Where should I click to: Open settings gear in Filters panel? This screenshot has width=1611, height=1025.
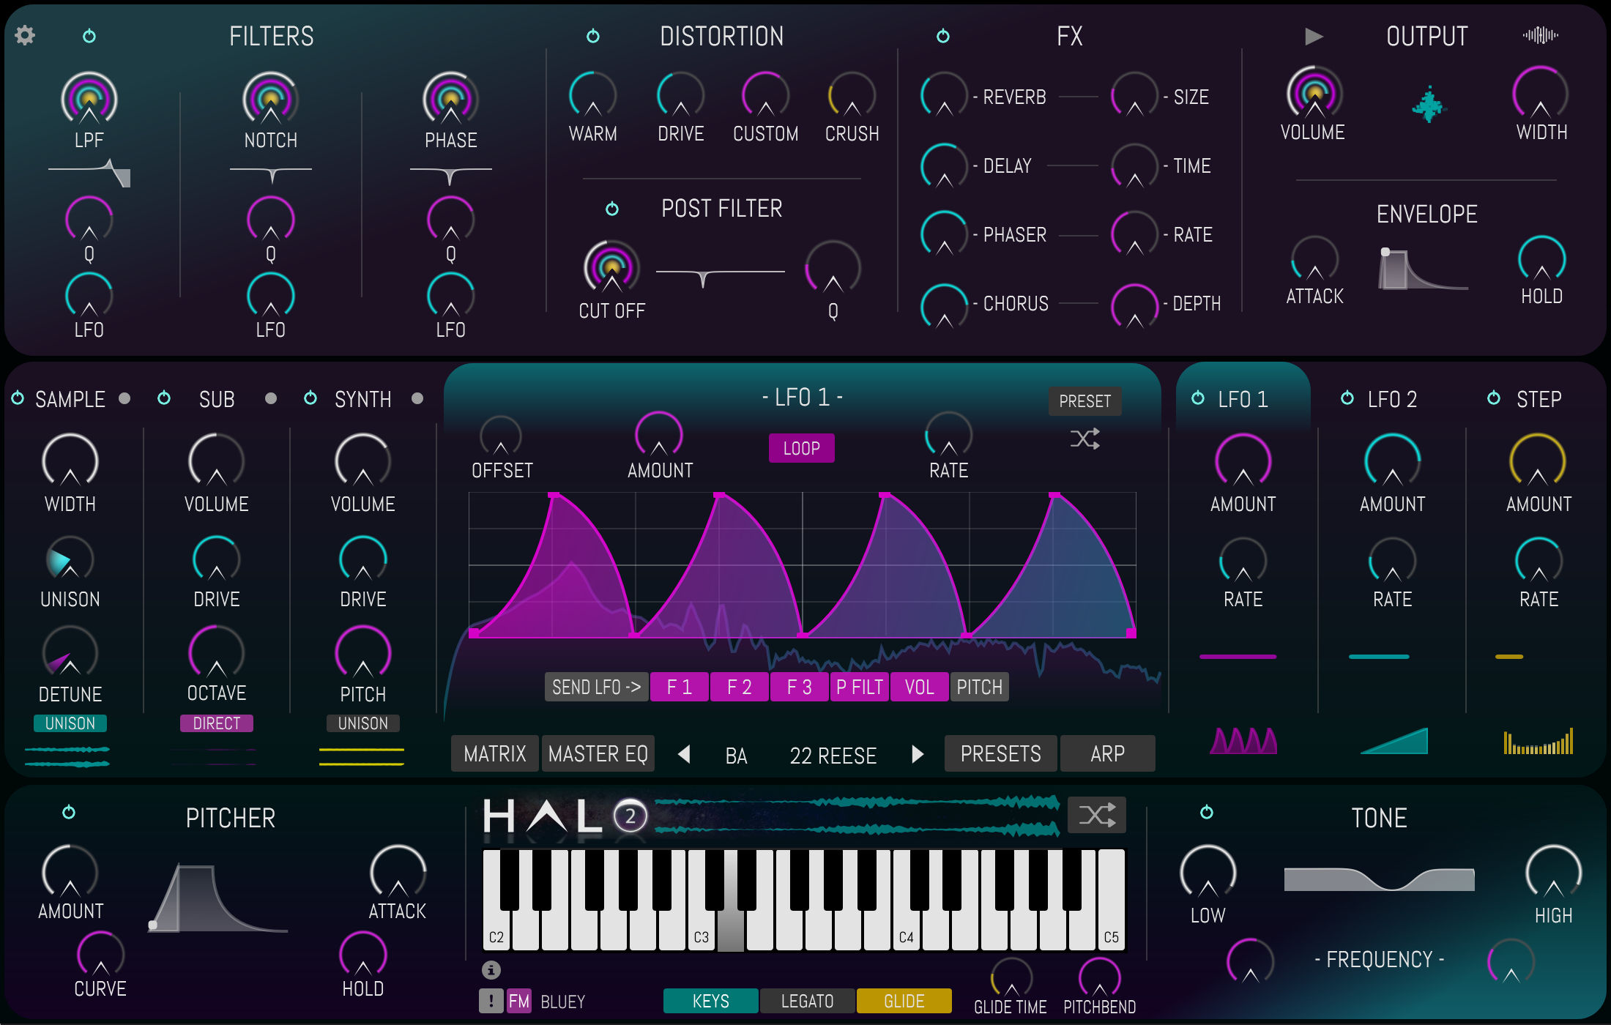[25, 35]
